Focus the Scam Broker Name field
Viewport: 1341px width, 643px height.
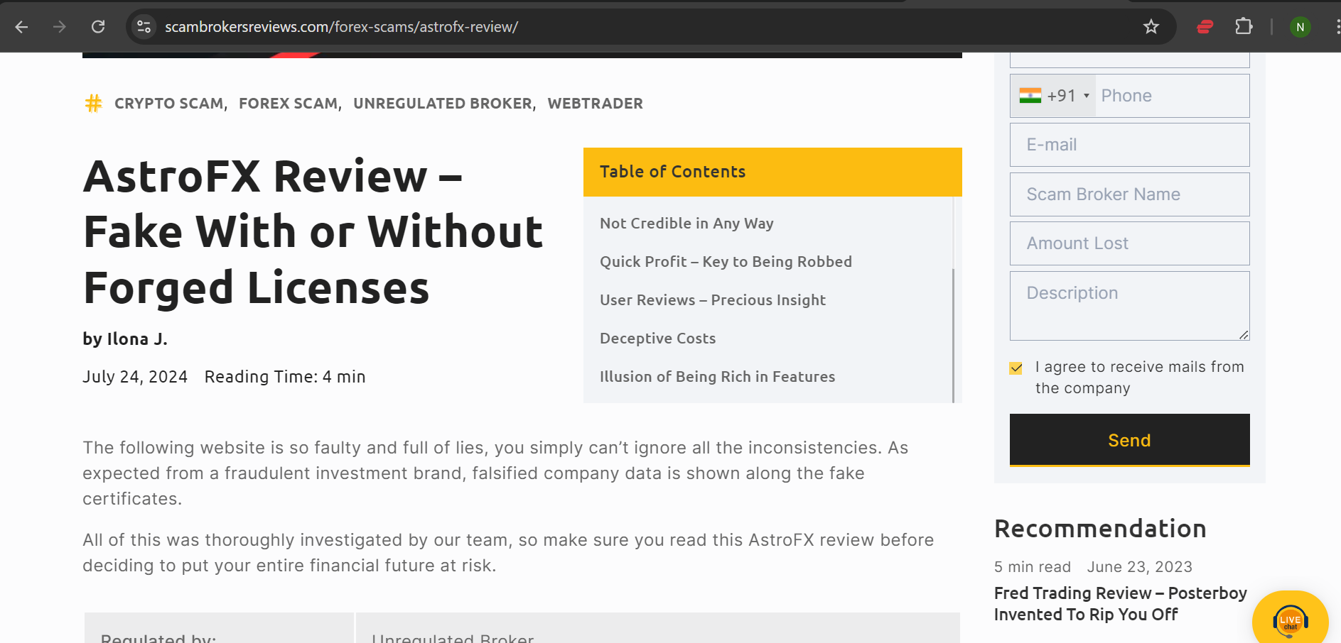tap(1129, 194)
